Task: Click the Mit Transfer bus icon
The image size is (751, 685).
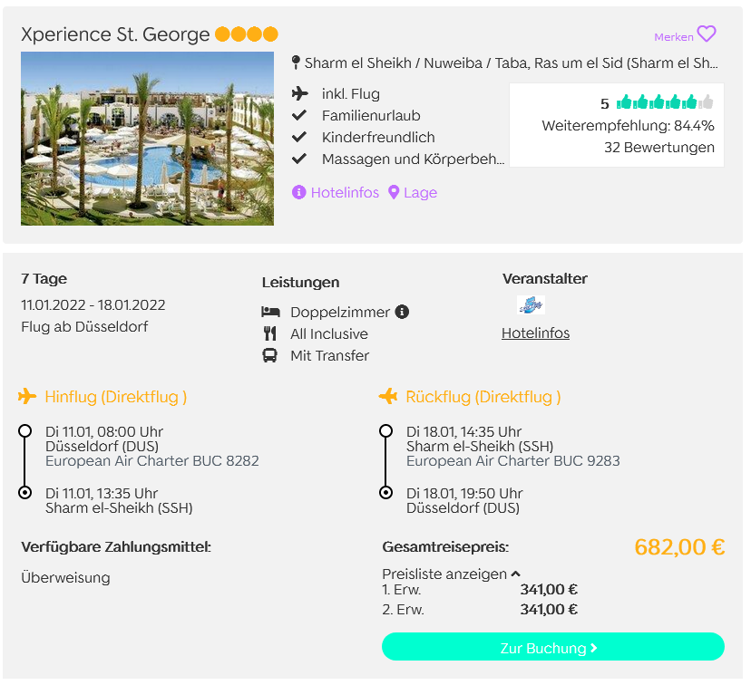Action: (269, 355)
